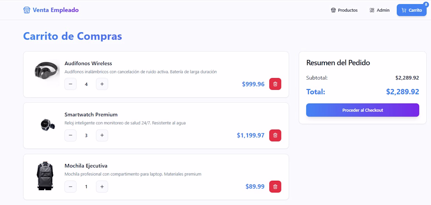Decrease Mochila Ejecutiva quantity with minus

(x=71, y=187)
